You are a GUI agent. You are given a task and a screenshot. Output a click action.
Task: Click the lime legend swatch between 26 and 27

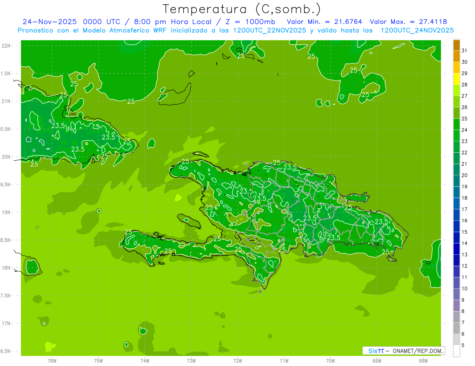pyautogui.click(x=456, y=101)
